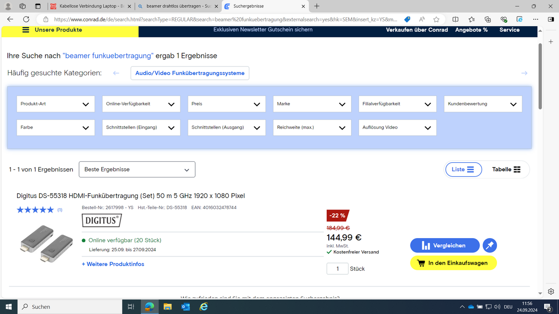Add product In den Einkaufswagen
559x314 pixels.
[454, 263]
